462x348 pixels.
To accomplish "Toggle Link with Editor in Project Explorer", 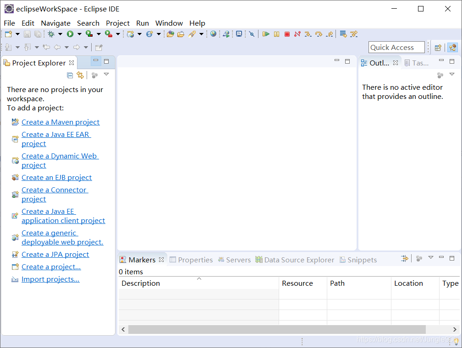I will coord(80,75).
